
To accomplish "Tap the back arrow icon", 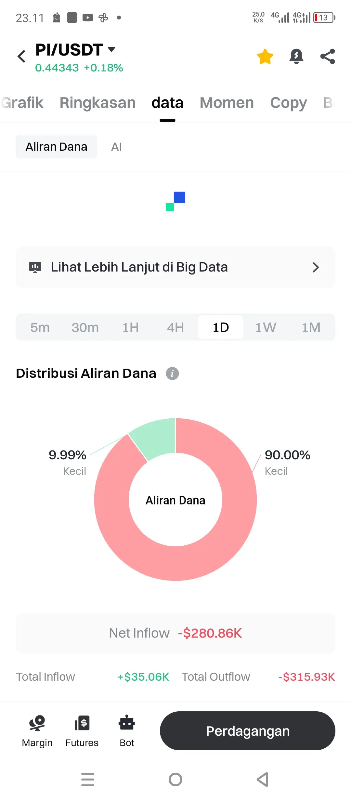I will [x=21, y=57].
